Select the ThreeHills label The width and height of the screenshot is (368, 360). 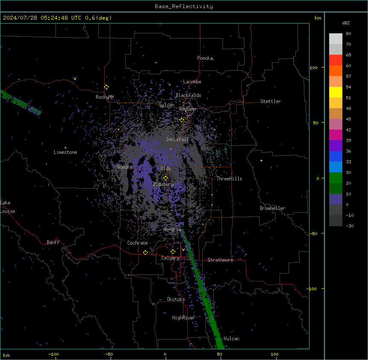(x=229, y=179)
